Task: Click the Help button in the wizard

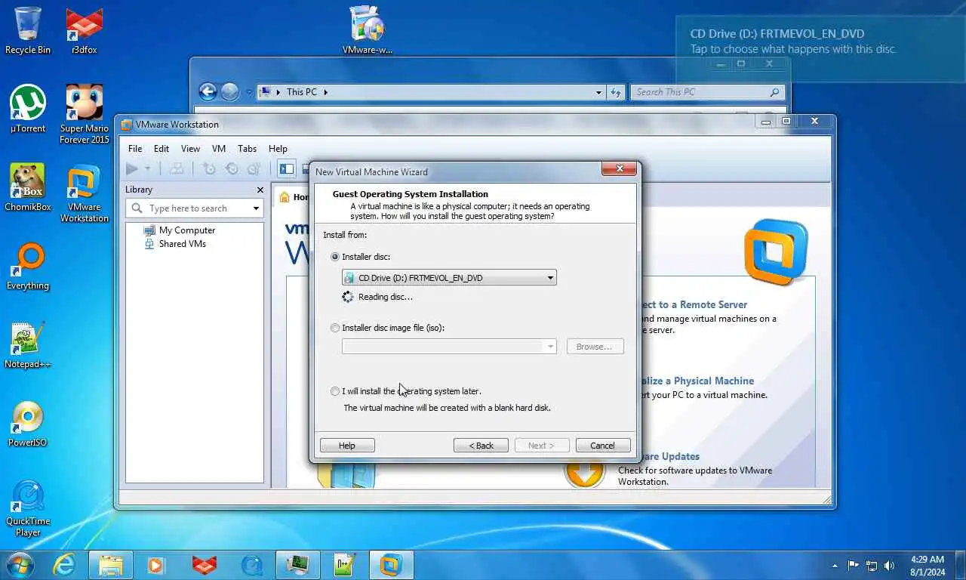Action: click(347, 446)
